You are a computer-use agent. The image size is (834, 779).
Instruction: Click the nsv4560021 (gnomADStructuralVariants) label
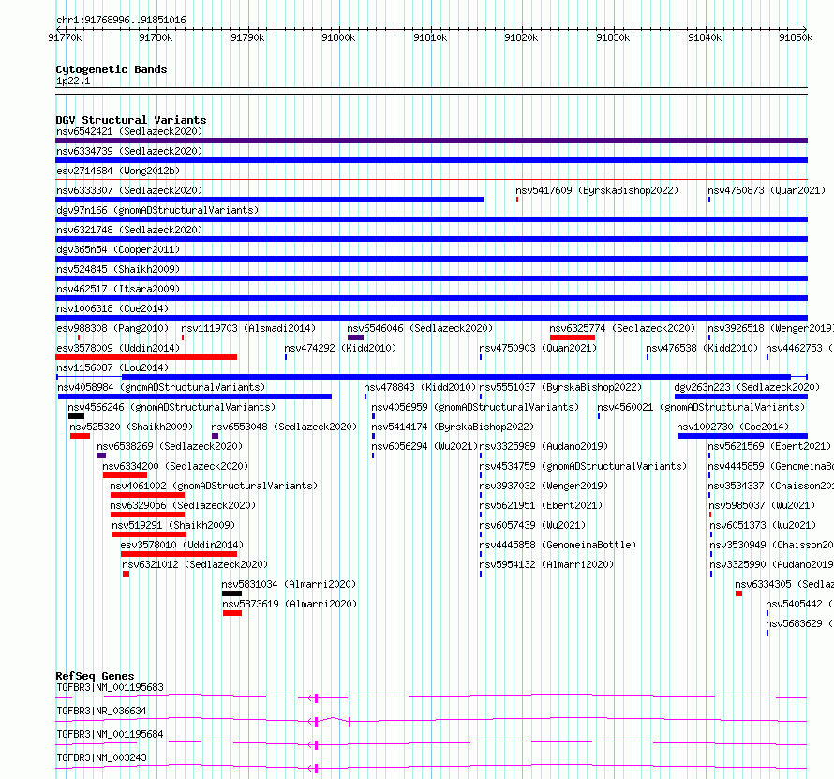(x=701, y=407)
